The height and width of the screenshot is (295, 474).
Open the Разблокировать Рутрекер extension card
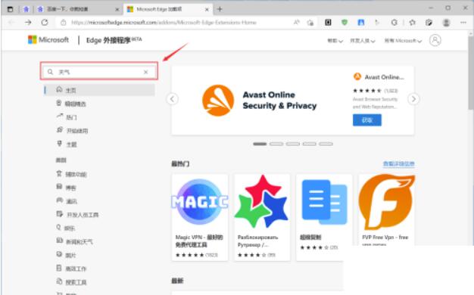click(x=262, y=217)
